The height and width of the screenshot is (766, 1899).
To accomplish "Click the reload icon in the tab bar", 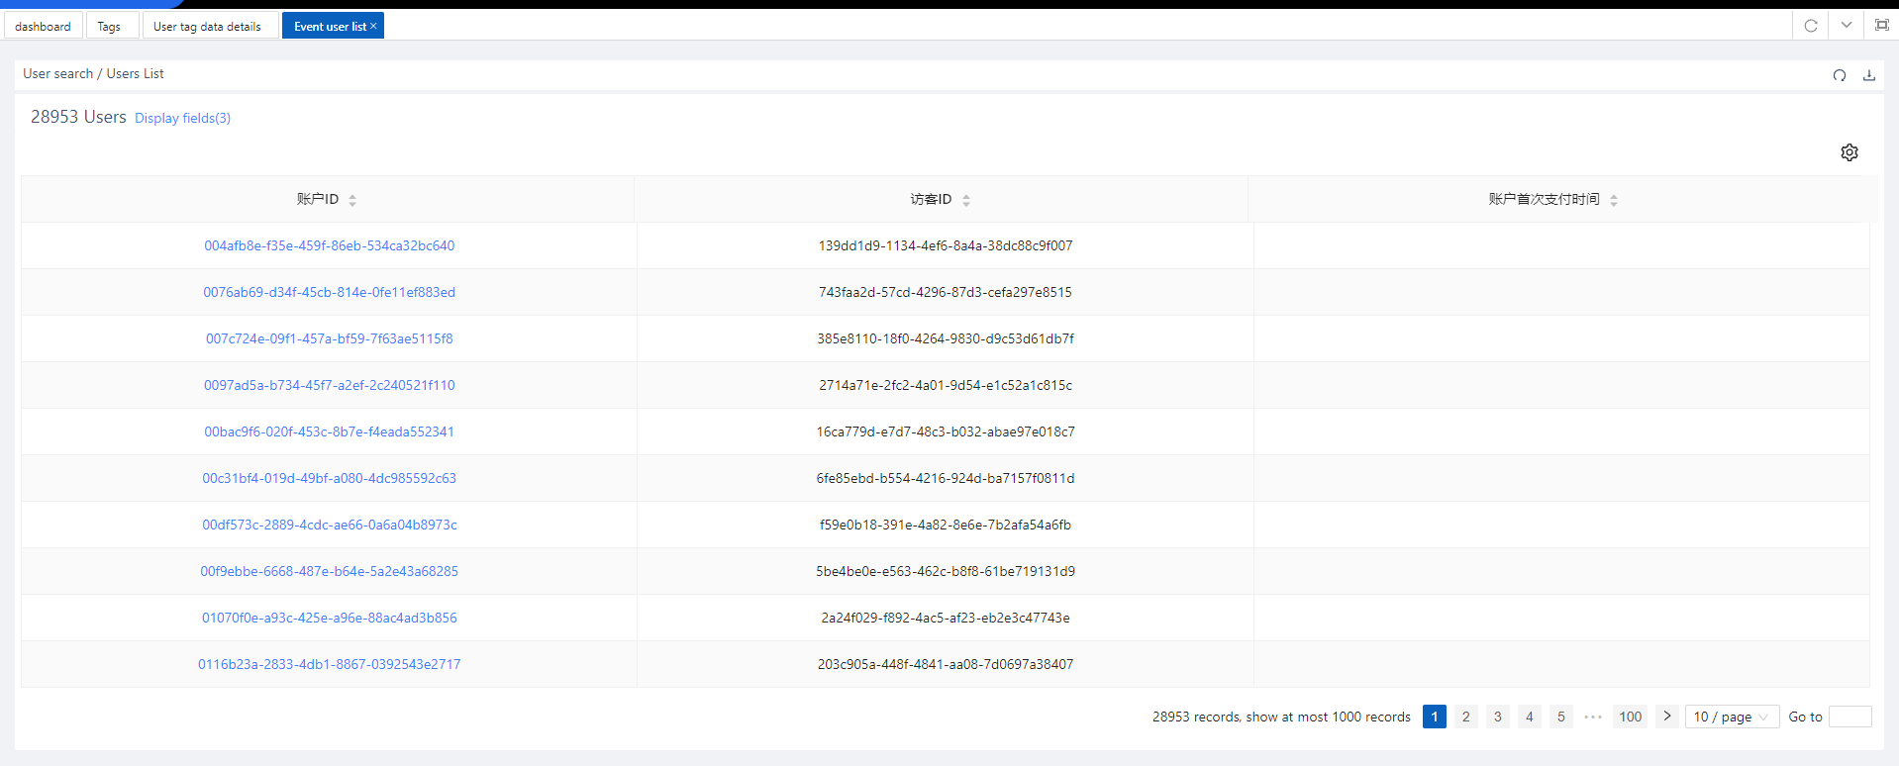I will click(1810, 26).
